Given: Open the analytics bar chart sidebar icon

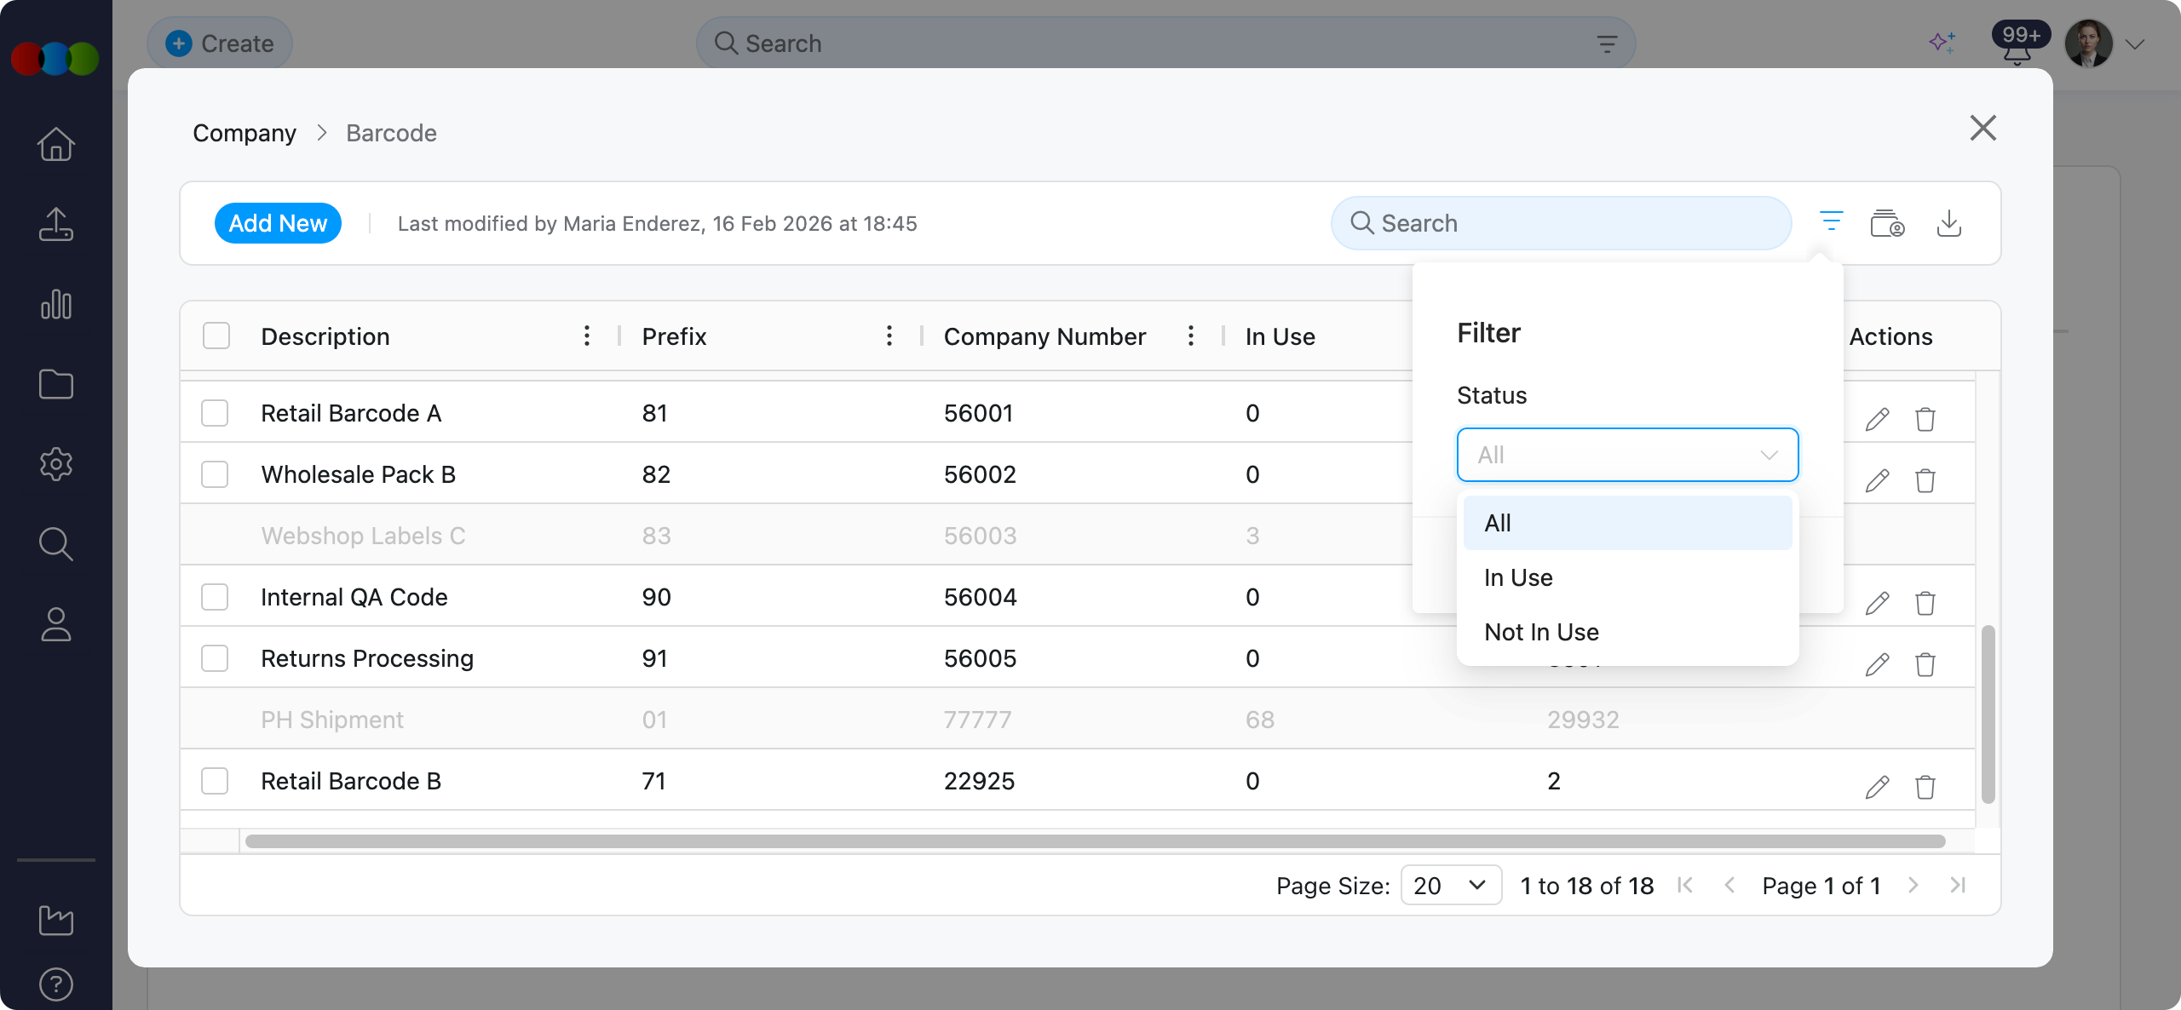Looking at the screenshot, I should tap(56, 304).
